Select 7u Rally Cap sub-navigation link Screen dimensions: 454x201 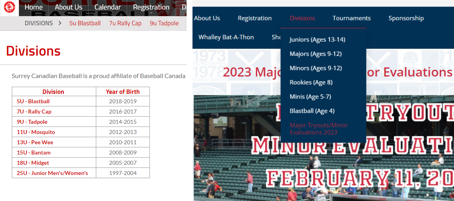(125, 23)
